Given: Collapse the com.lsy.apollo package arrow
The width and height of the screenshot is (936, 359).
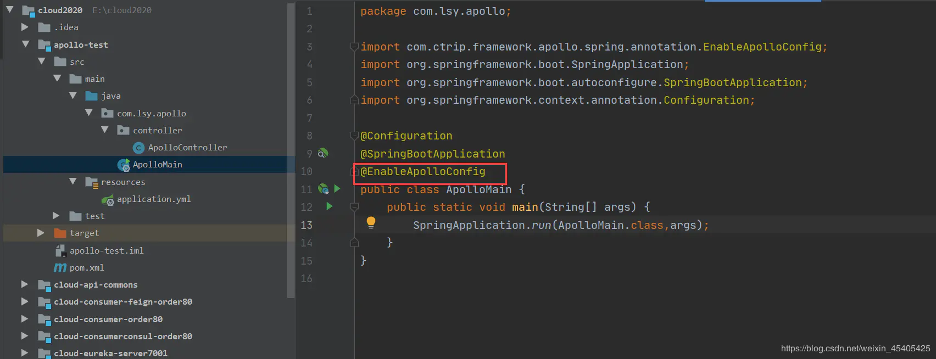Looking at the screenshot, I should (89, 113).
